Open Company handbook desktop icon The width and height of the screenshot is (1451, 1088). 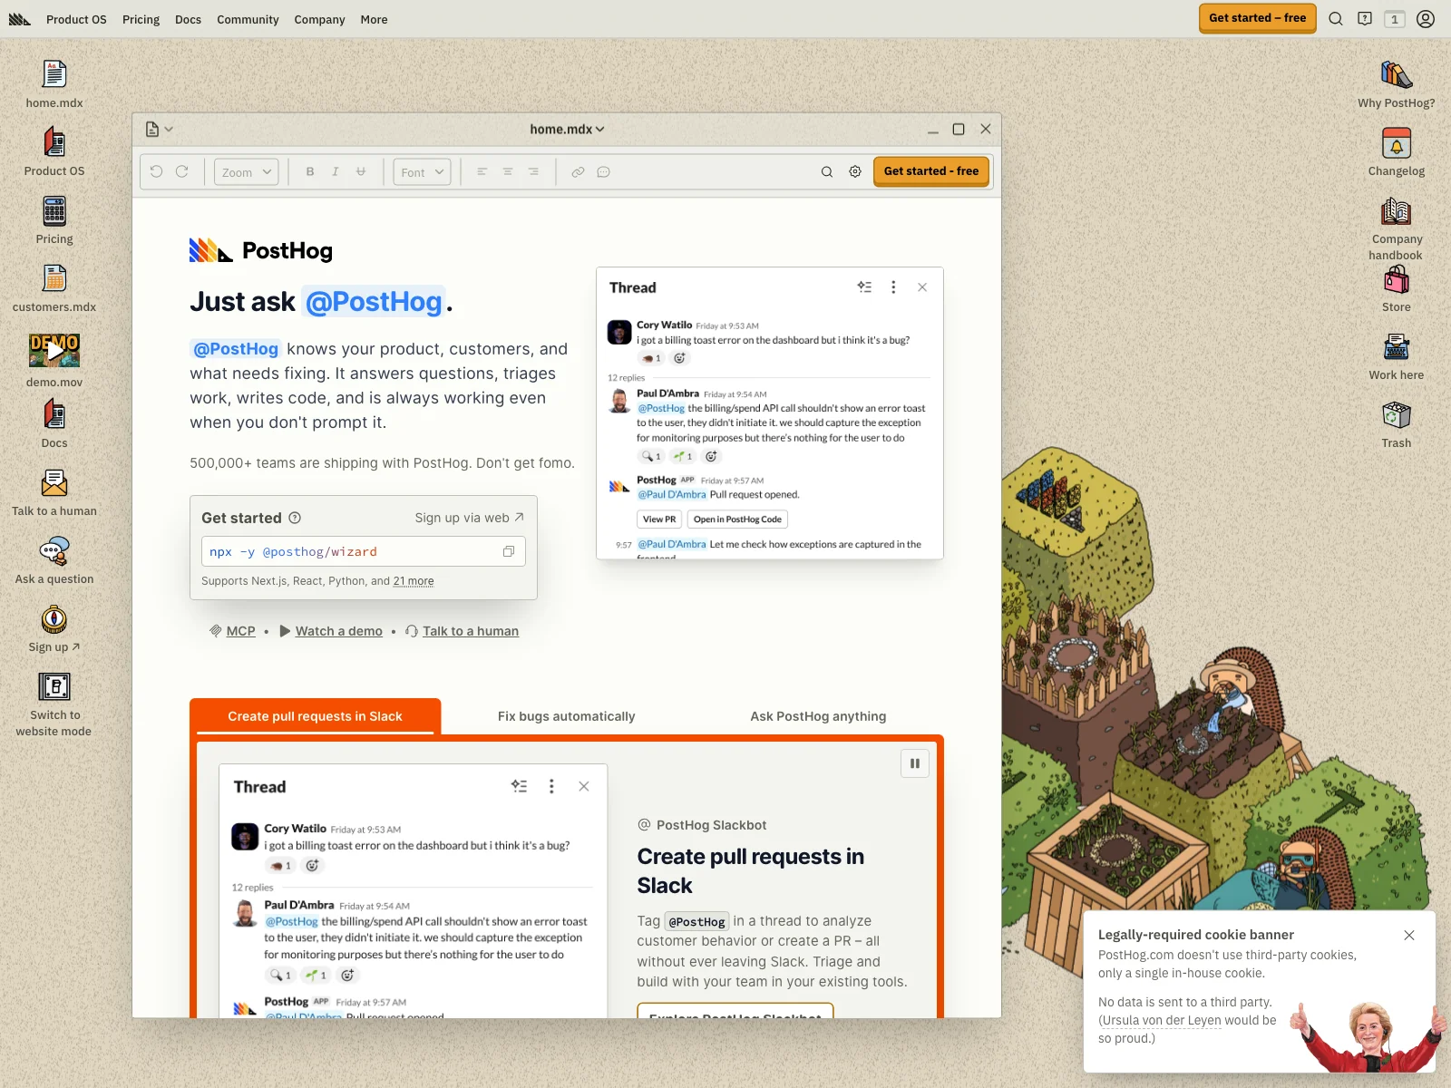point(1397,228)
